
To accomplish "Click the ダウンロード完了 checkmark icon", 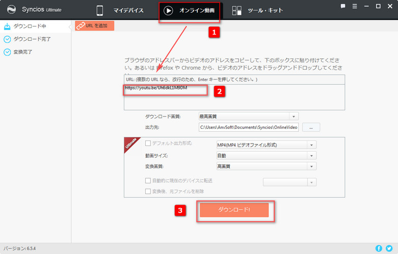I will coord(7,39).
